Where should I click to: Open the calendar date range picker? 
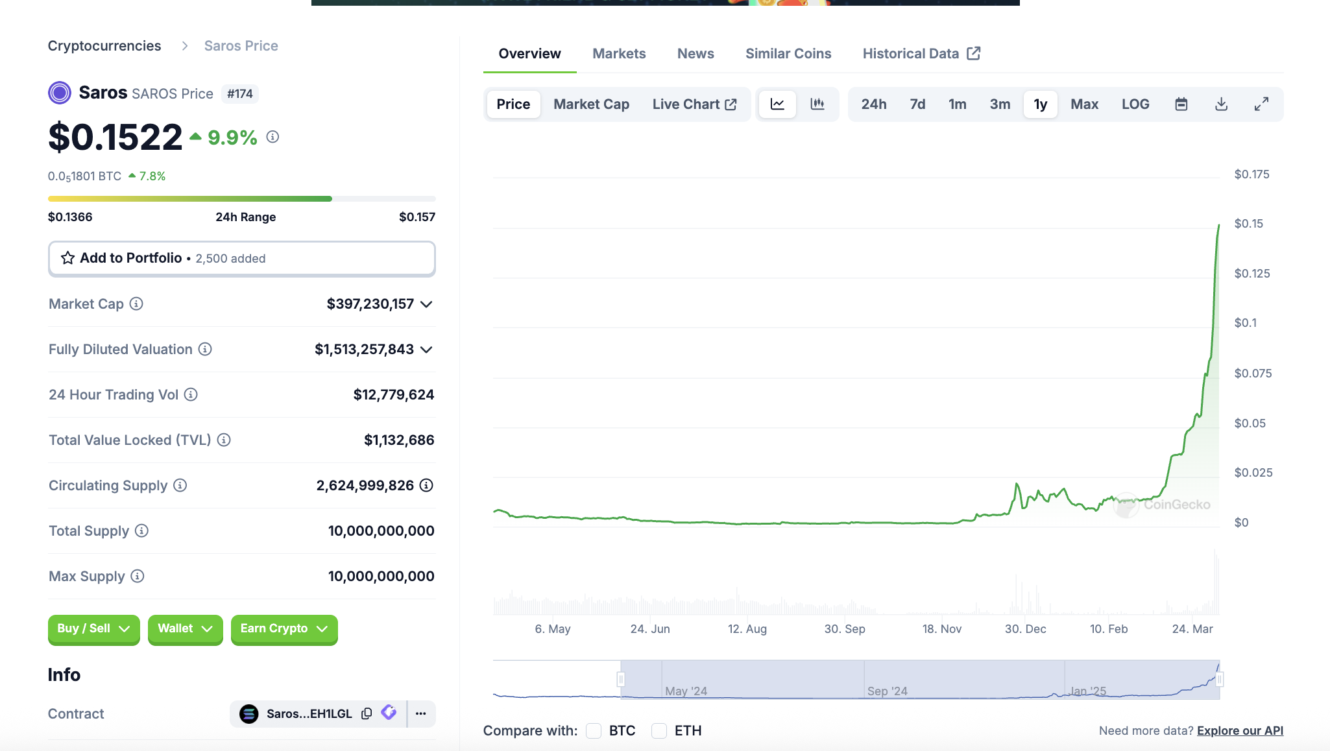pos(1181,104)
